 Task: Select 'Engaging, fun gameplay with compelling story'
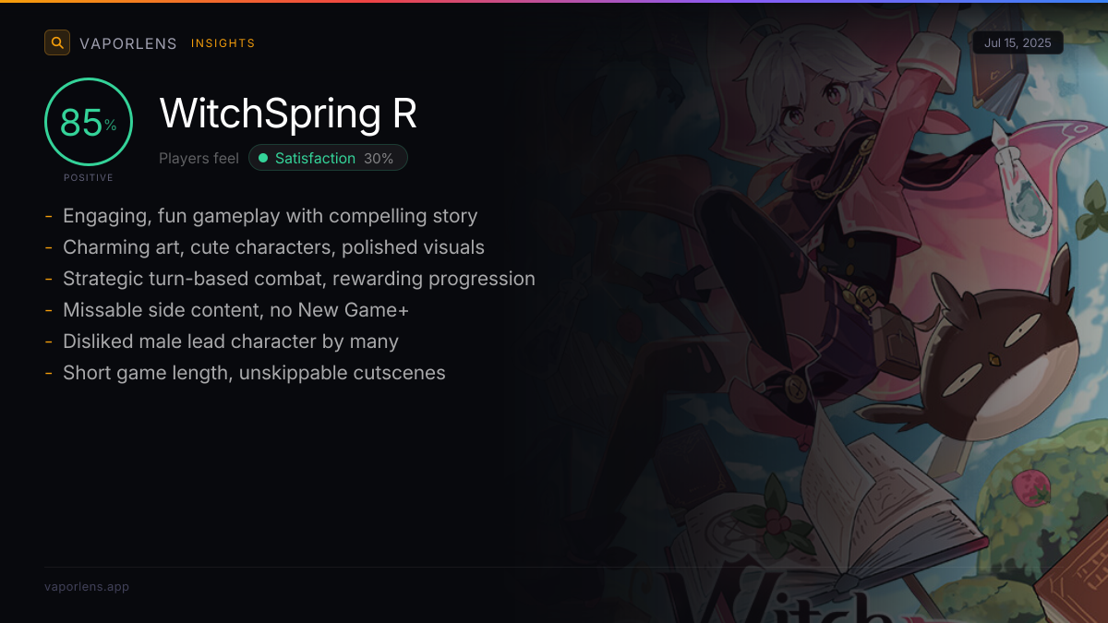(x=270, y=216)
